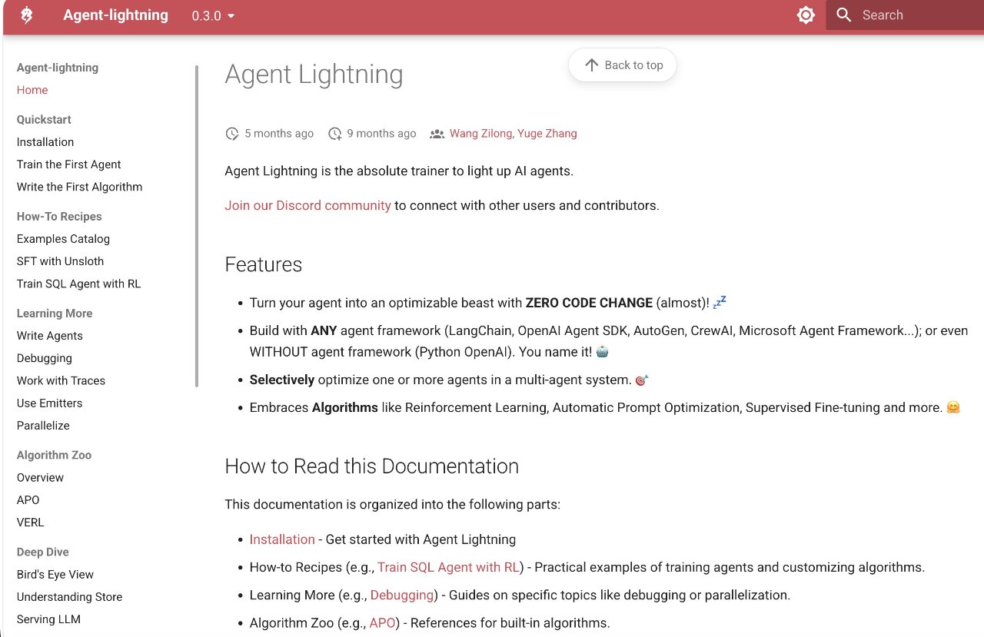Open Bird's Eye View page
This screenshot has height=637, width=984.
55,575
